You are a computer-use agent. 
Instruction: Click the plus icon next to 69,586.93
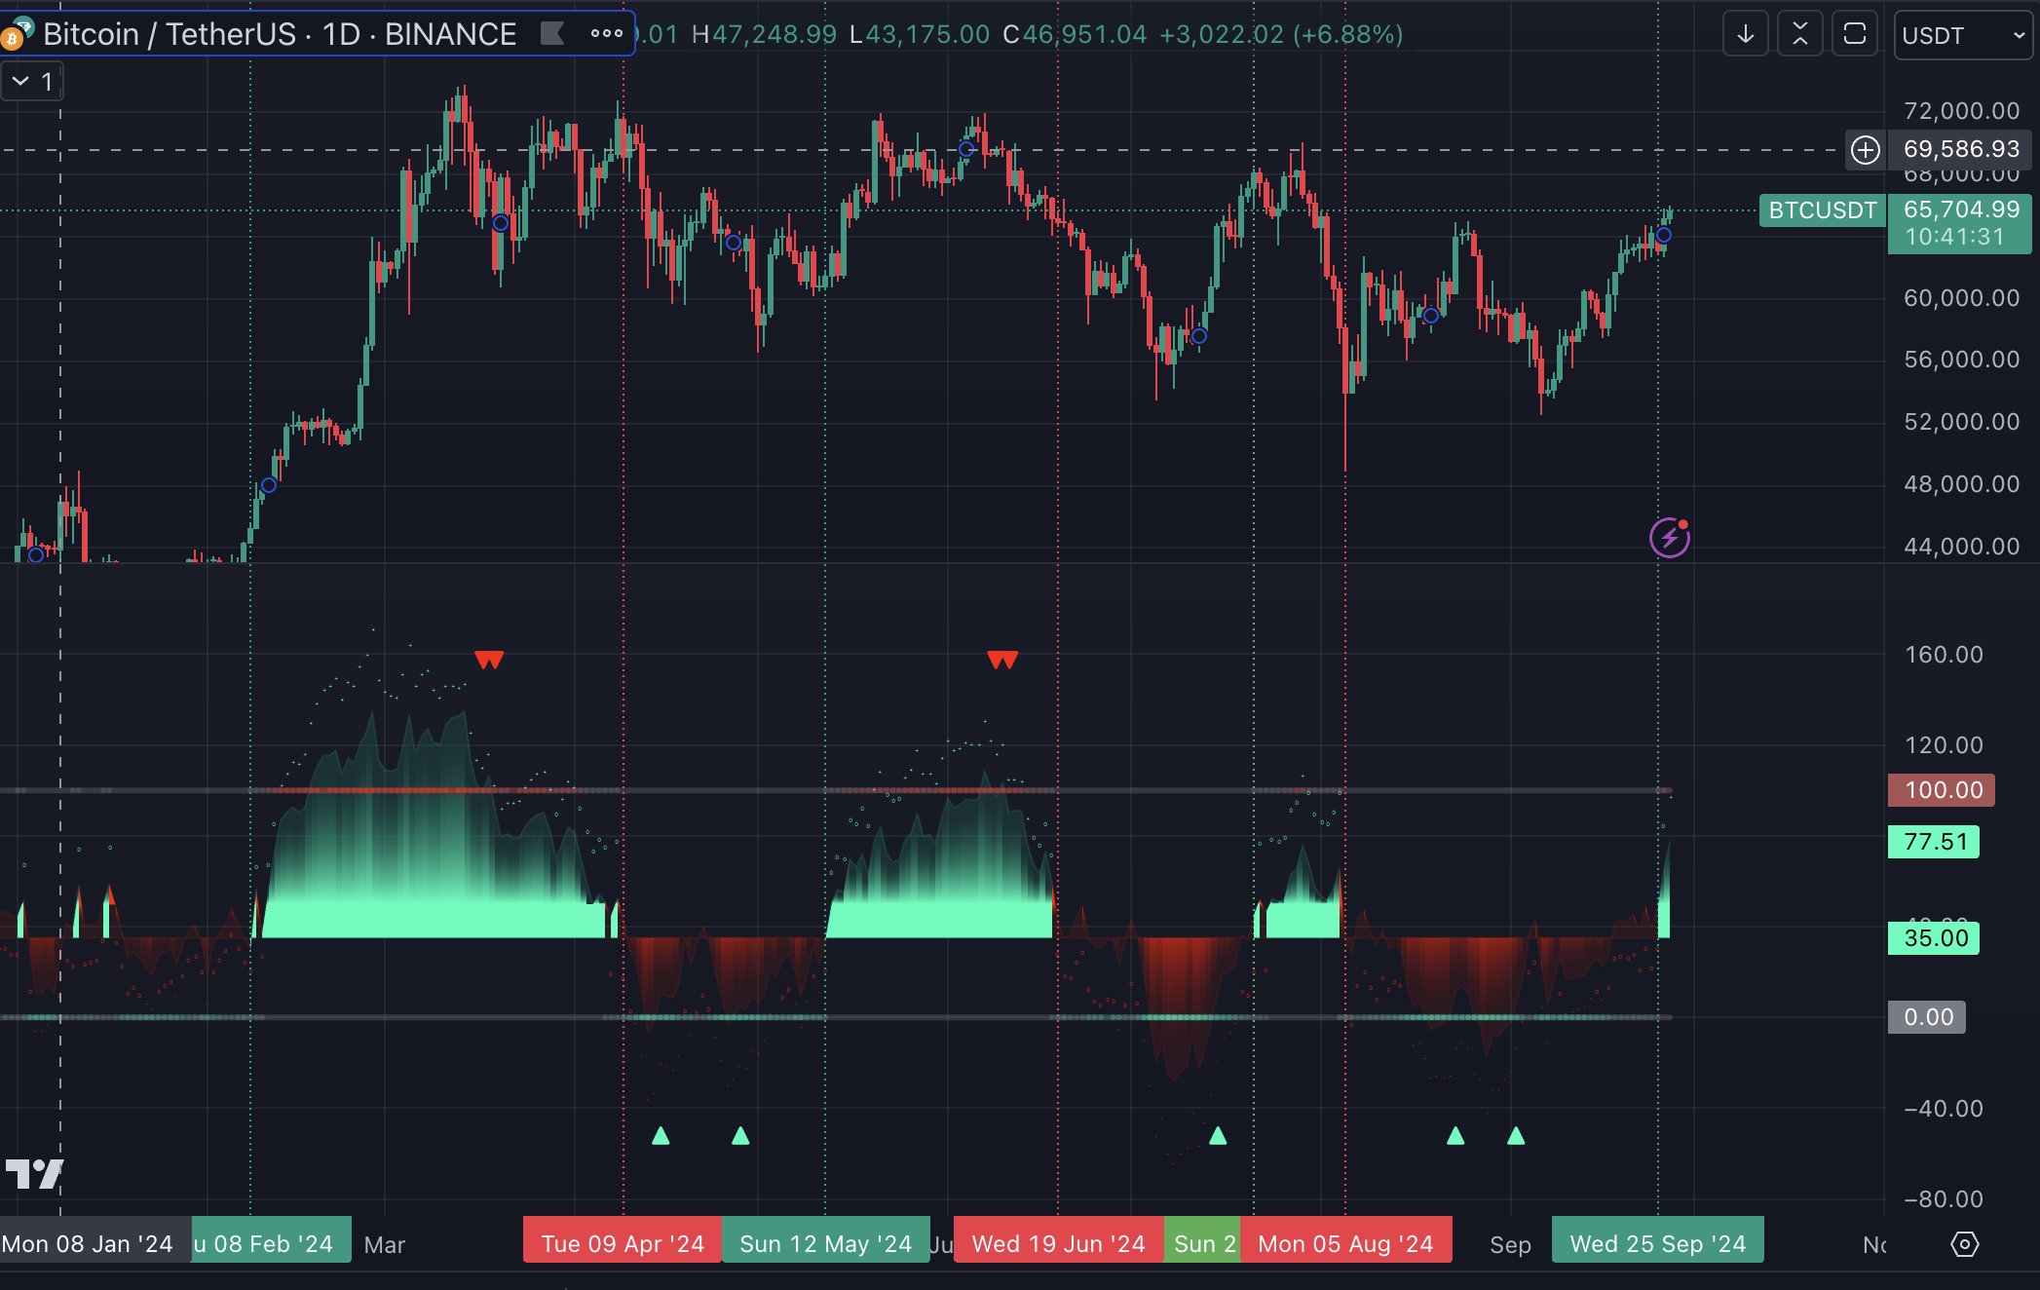(1866, 150)
